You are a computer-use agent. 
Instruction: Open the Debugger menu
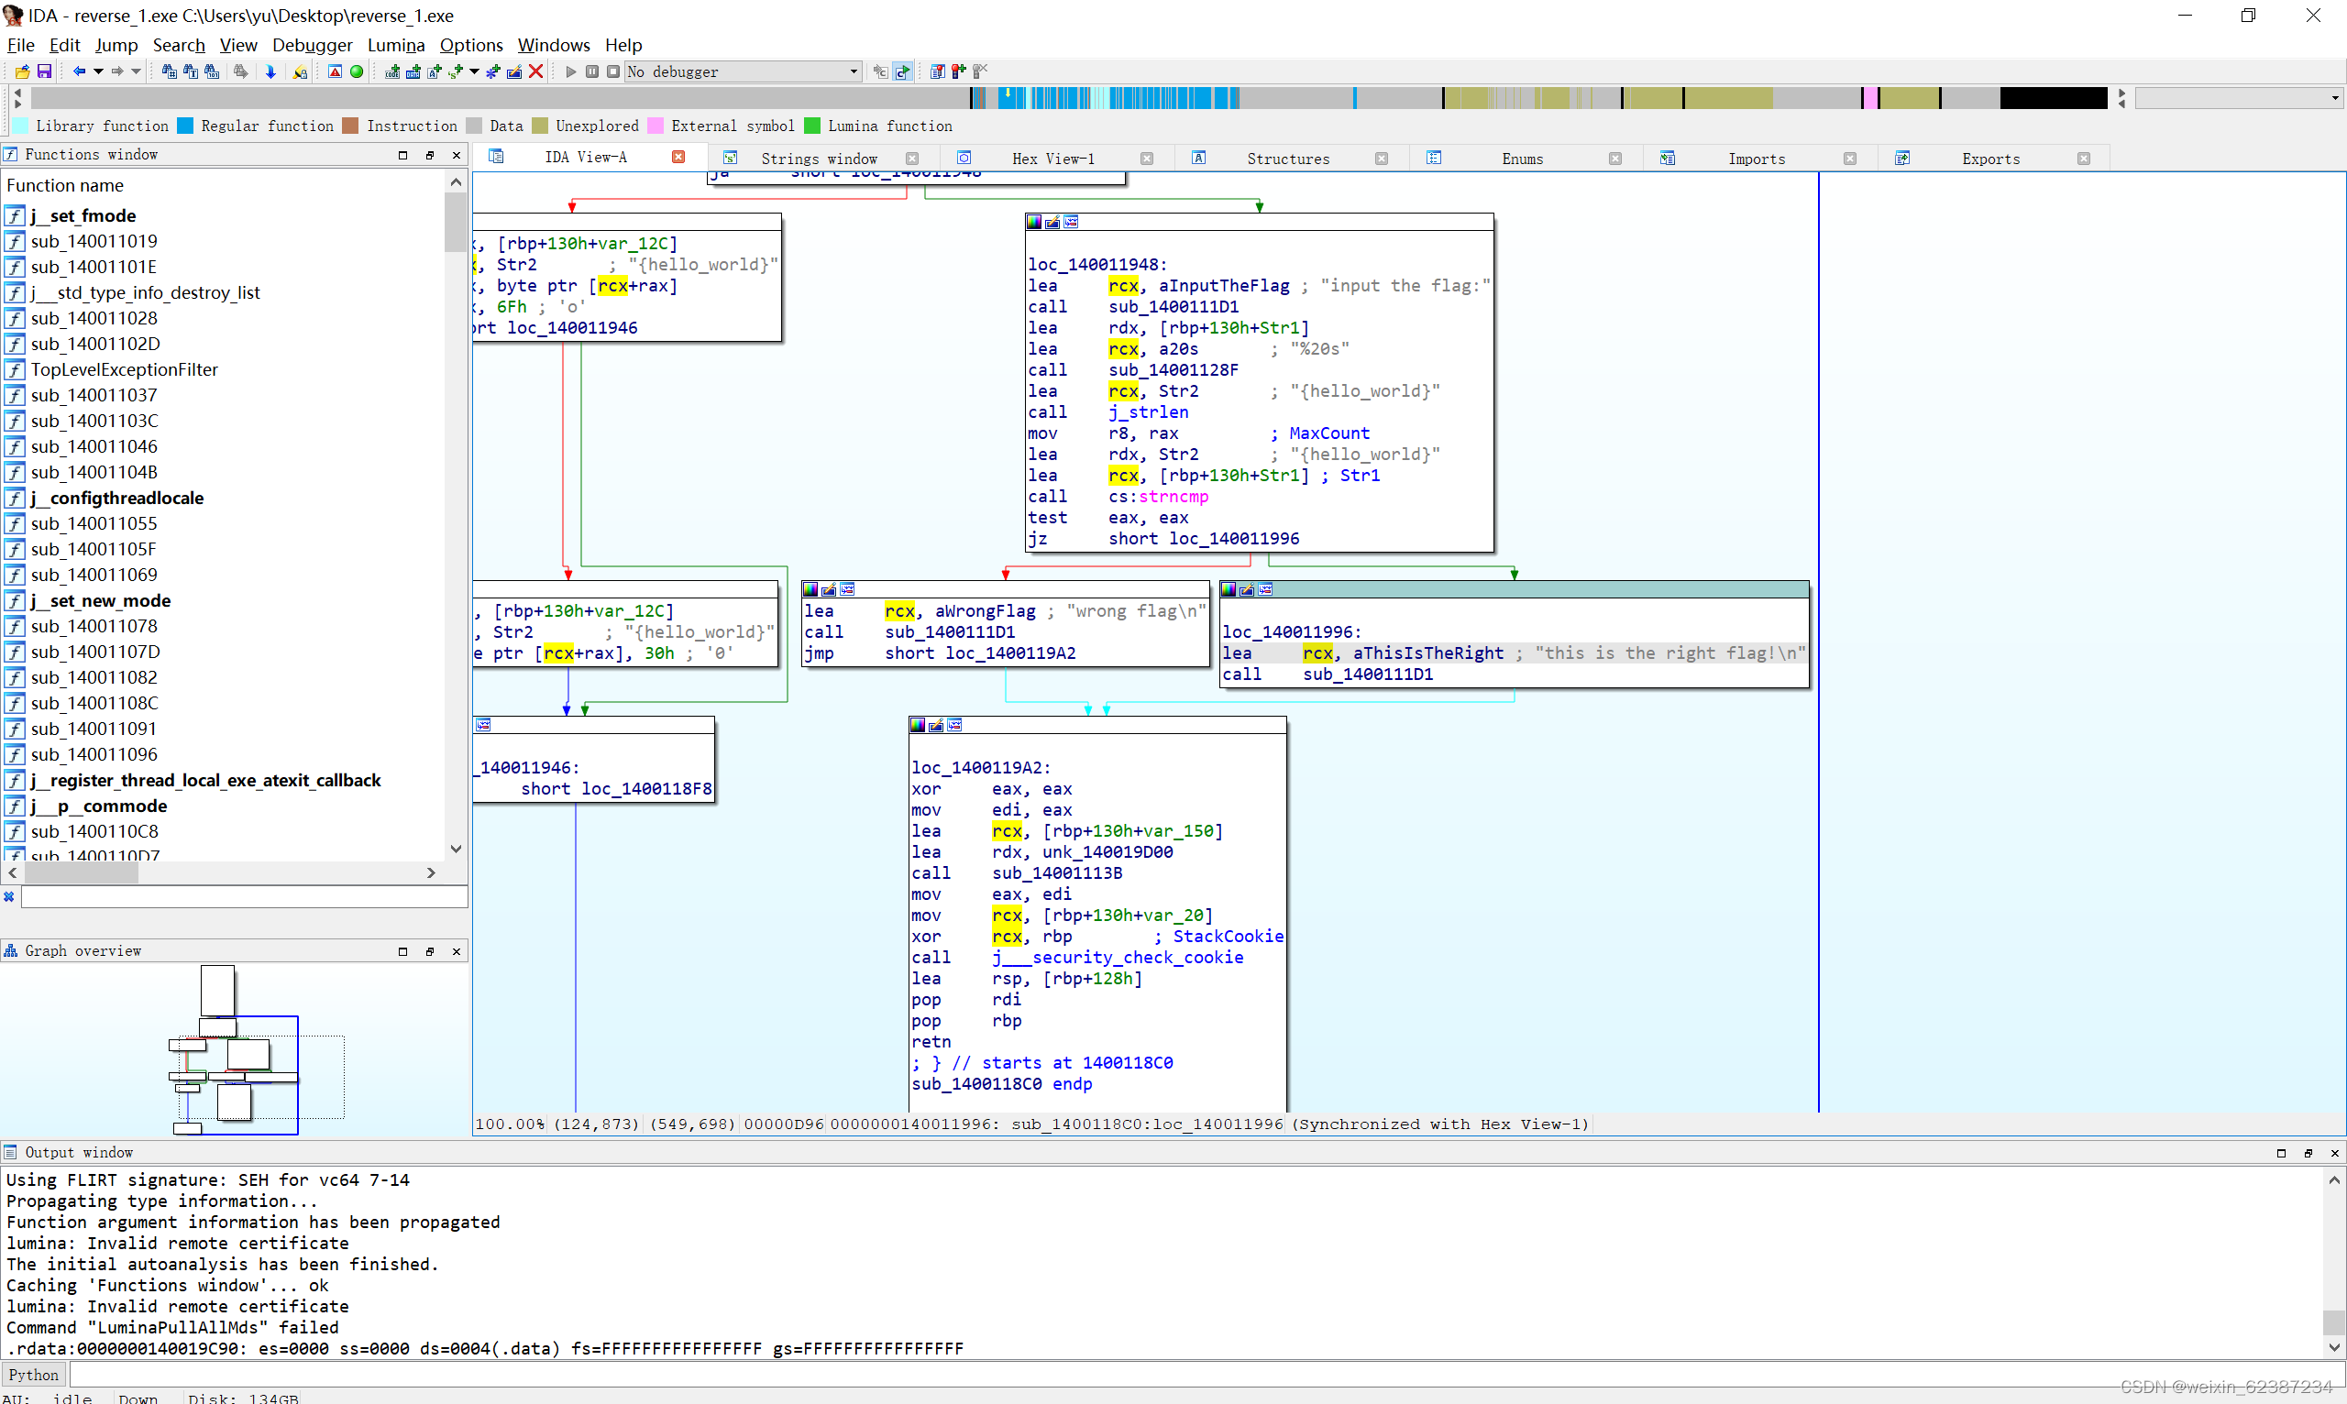(x=312, y=45)
